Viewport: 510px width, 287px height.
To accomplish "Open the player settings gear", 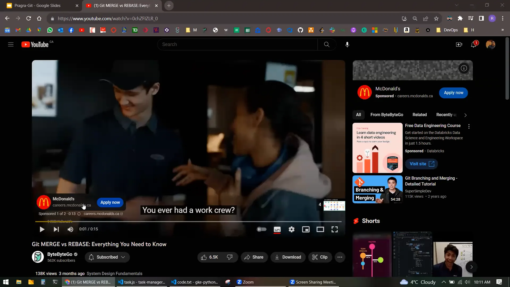I will tap(291, 229).
